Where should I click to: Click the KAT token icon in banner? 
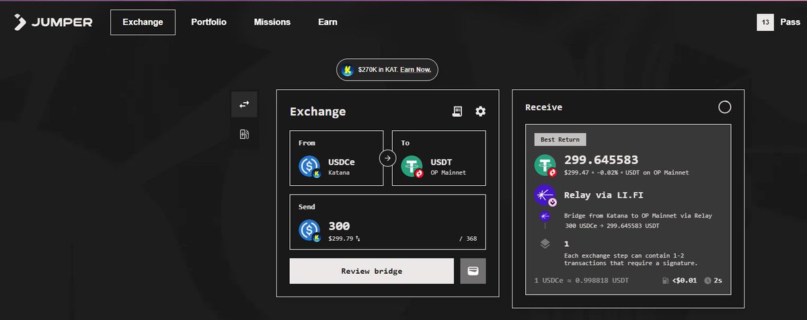click(348, 70)
